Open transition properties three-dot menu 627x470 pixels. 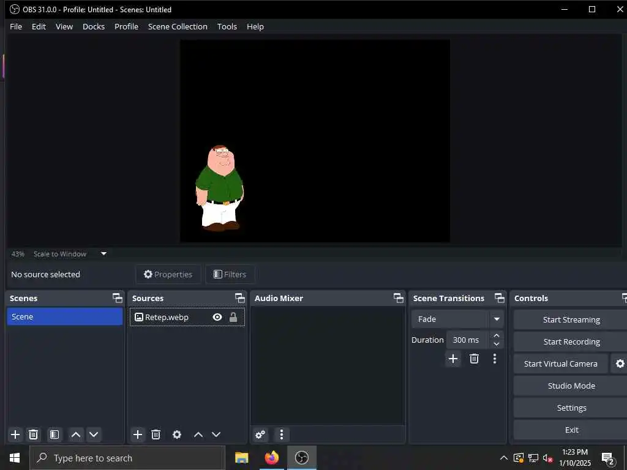[495, 359]
